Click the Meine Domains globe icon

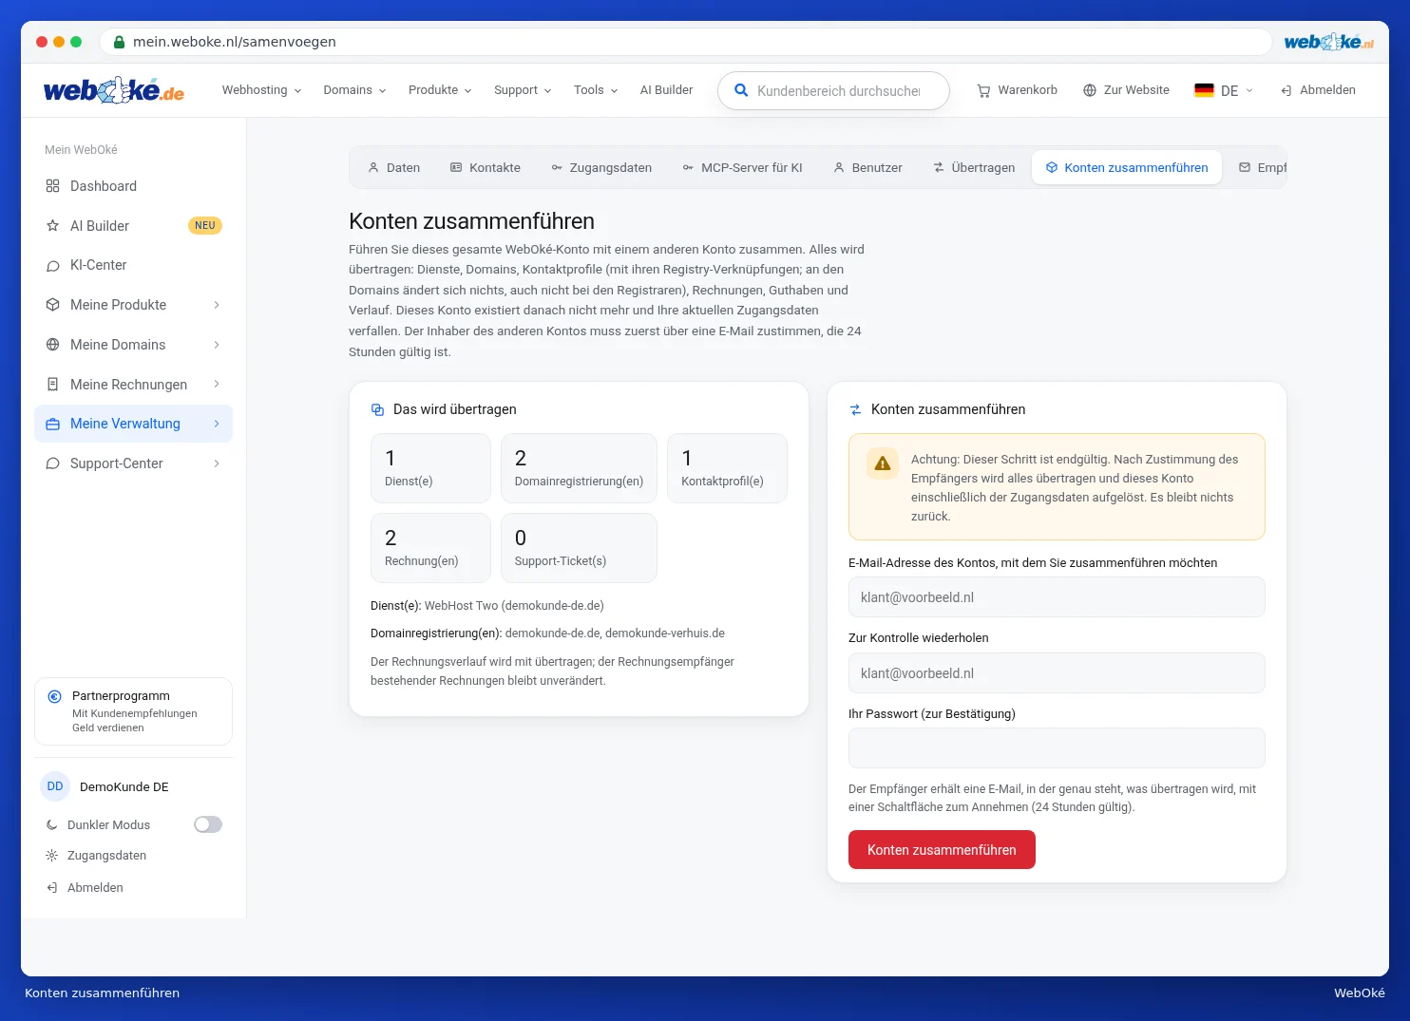click(52, 345)
